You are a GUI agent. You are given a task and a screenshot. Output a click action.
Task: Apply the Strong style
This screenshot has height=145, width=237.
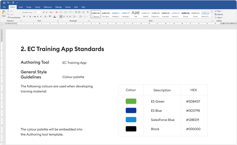[186, 14]
